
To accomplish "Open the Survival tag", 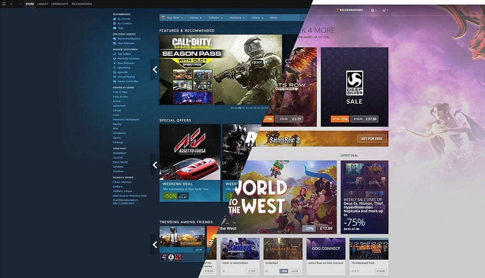I will pos(117,157).
